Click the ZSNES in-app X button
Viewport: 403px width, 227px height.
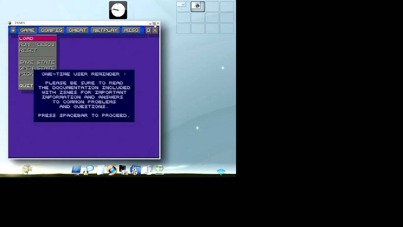155,30
